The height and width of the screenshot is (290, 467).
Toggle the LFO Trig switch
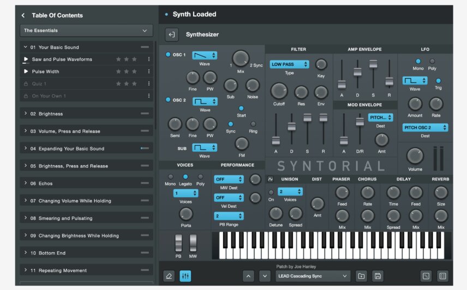pyautogui.click(x=438, y=81)
